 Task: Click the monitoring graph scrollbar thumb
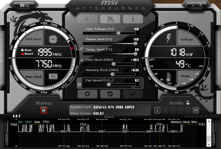pyautogui.click(x=209, y=138)
